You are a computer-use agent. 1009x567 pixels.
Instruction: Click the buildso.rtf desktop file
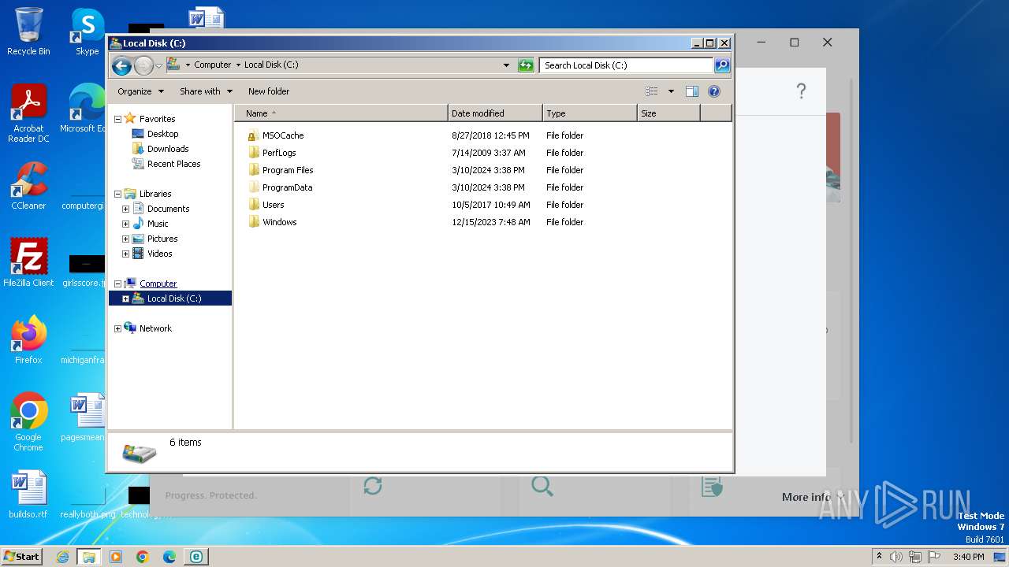click(x=28, y=495)
